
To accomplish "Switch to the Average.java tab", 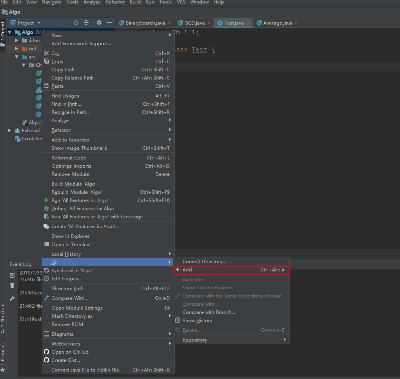I will pyautogui.click(x=277, y=23).
